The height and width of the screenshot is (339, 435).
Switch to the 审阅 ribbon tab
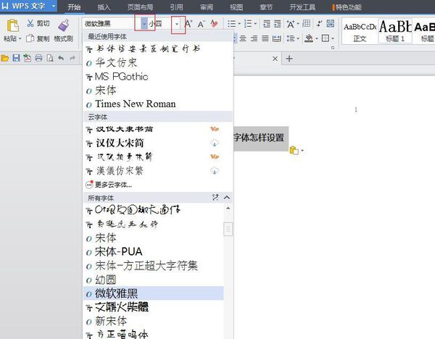click(x=207, y=7)
